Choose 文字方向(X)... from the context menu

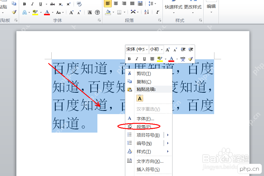[x=149, y=161]
